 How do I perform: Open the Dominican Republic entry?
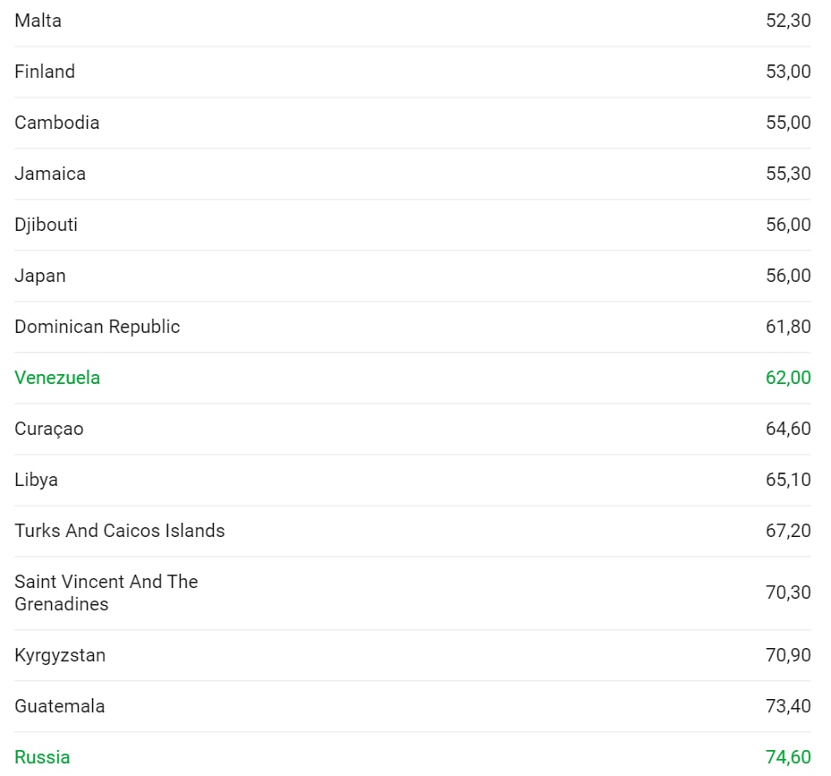(x=412, y=326)
